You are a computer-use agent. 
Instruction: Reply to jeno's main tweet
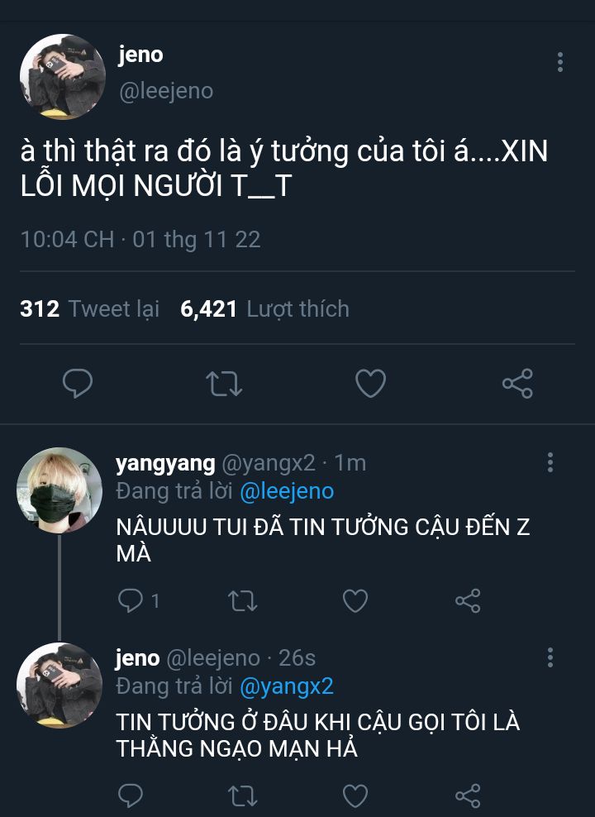click(78, 383)
